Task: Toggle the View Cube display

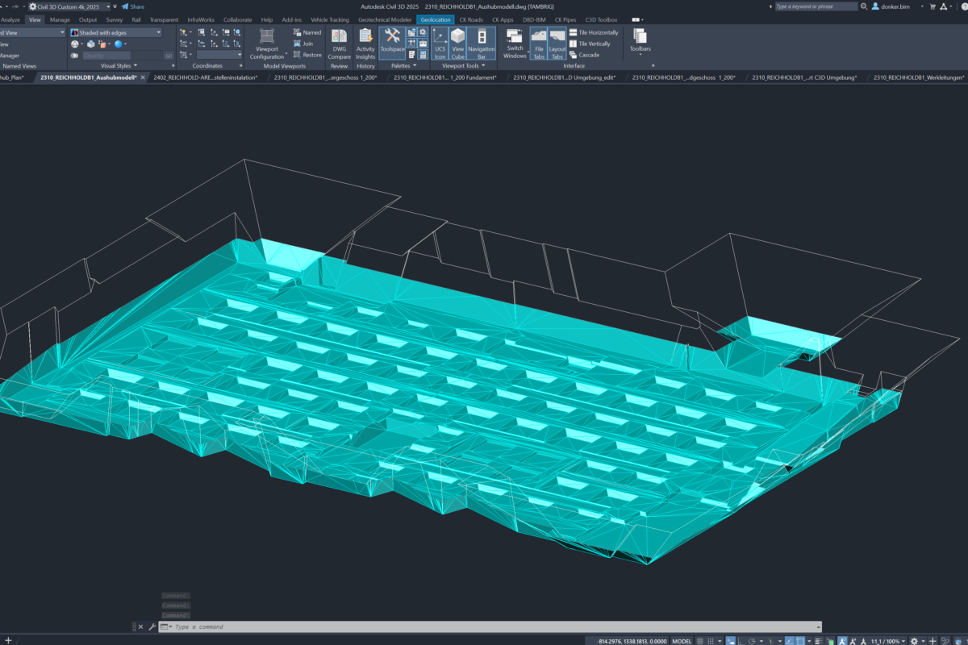Action: tap(457, 44)
